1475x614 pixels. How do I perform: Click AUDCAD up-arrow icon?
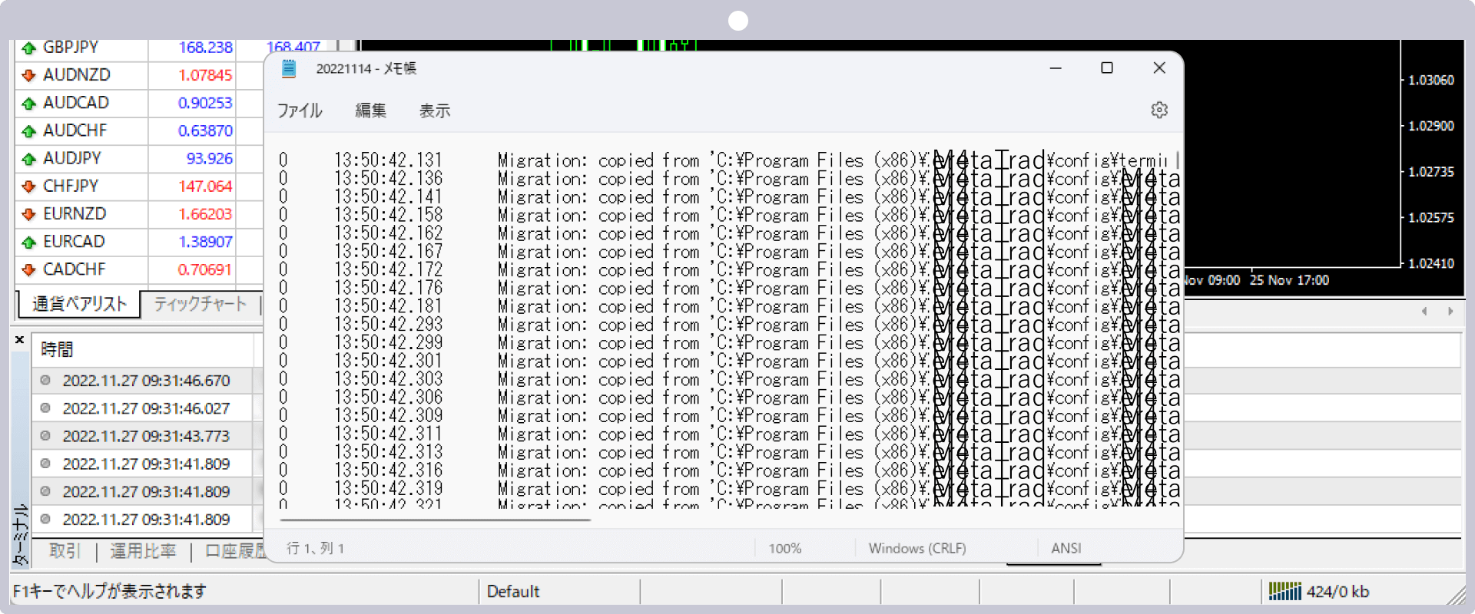click(29, 103)
